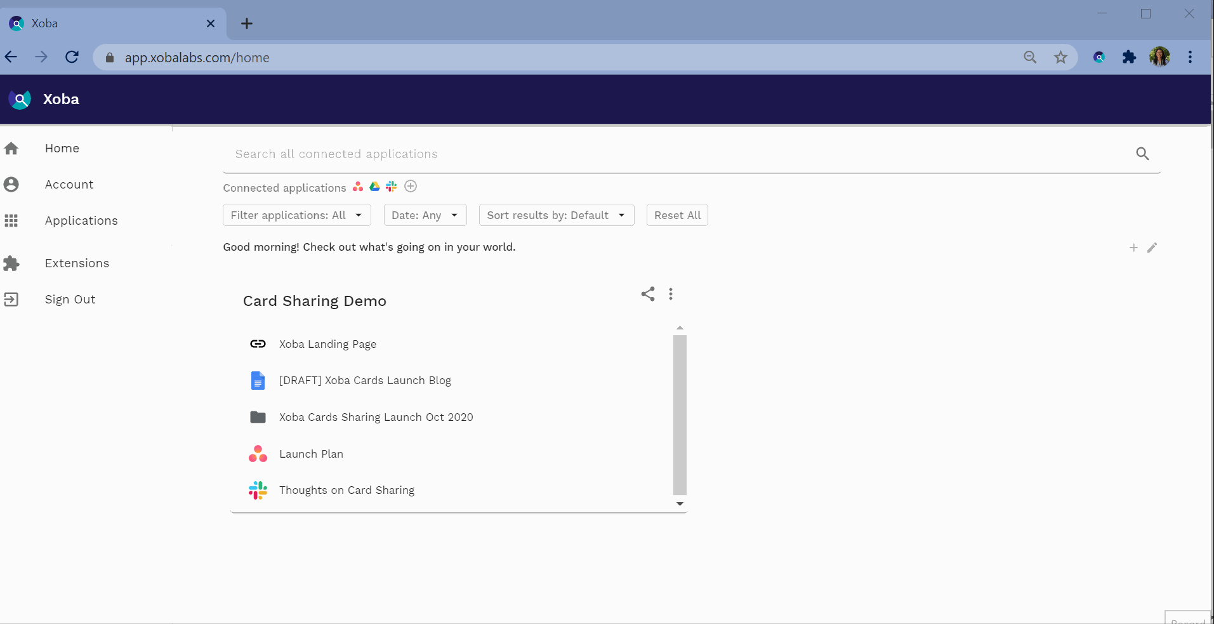Click the Asana connected application icon
The width and height of the screenshot is (1214, 624).
(x=358, y=187)
